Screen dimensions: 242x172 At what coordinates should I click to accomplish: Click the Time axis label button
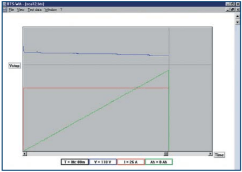[x=219, y=155]
